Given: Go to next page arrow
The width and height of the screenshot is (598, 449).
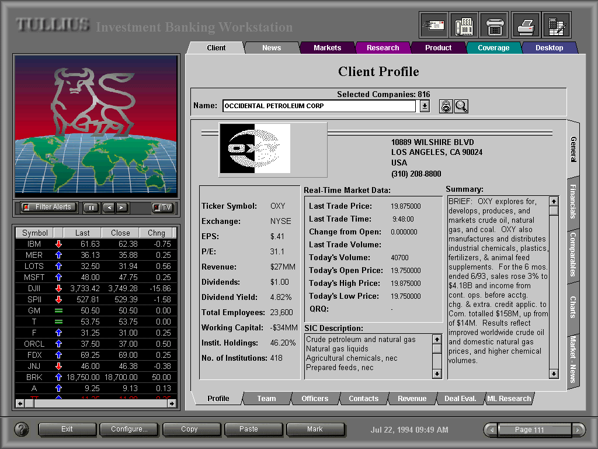Looking at the screenshot, I should click(578, 430).
